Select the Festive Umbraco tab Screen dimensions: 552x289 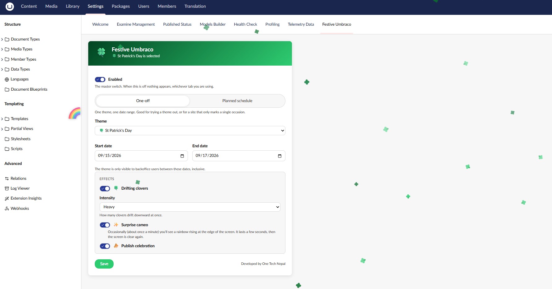(337, 24)
